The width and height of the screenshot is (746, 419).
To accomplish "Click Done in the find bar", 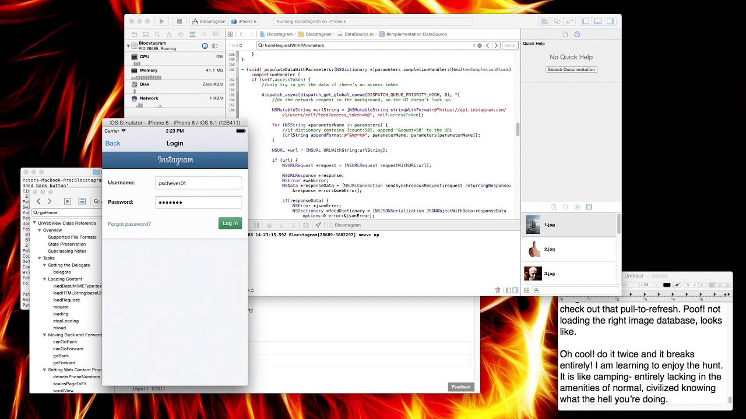I will click(510, 45).
